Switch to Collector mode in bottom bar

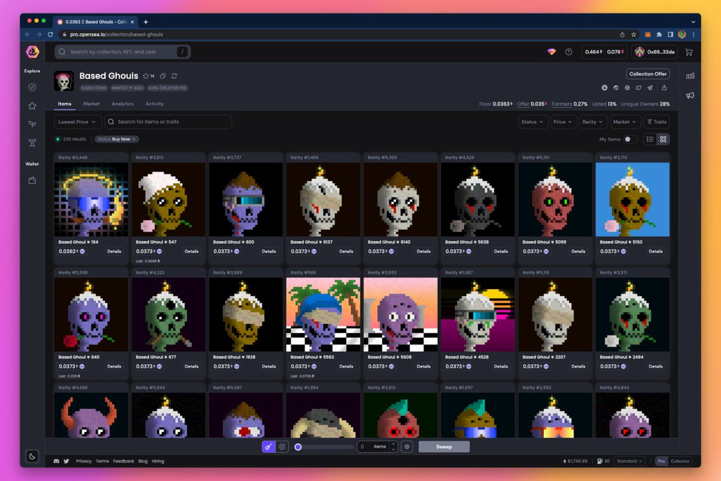[680, 461]
